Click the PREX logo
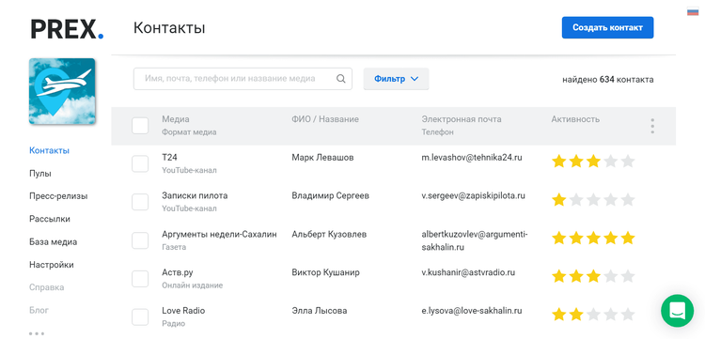705x339 pixels. 67,29
